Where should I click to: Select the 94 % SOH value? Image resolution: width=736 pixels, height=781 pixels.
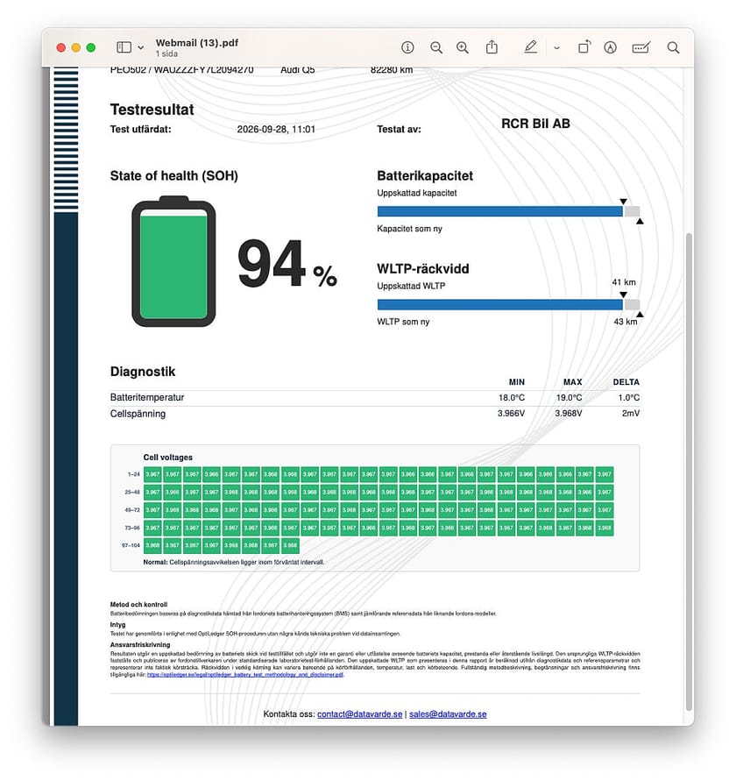coord(287,264)
